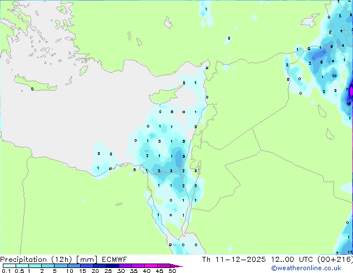Click the '7' precipitation value on map
This screenshot has height=273, width=353.
(347, 90)
